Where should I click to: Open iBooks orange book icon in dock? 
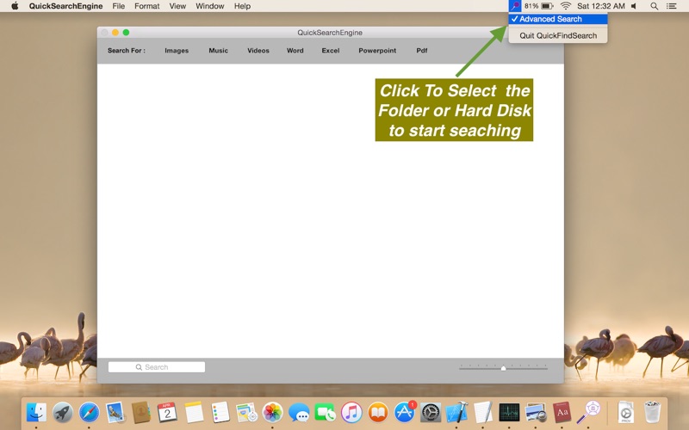pyautogui.click(x=378, y=413)
